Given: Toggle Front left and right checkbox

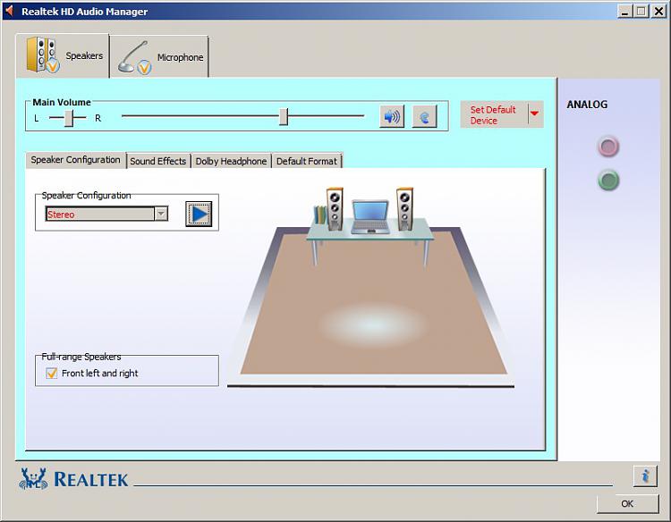Looking at the screenshot, I should 51,374.
